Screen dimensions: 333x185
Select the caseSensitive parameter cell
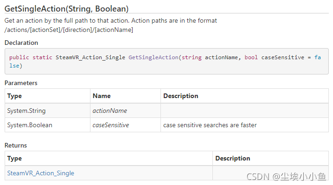point(125,125)
